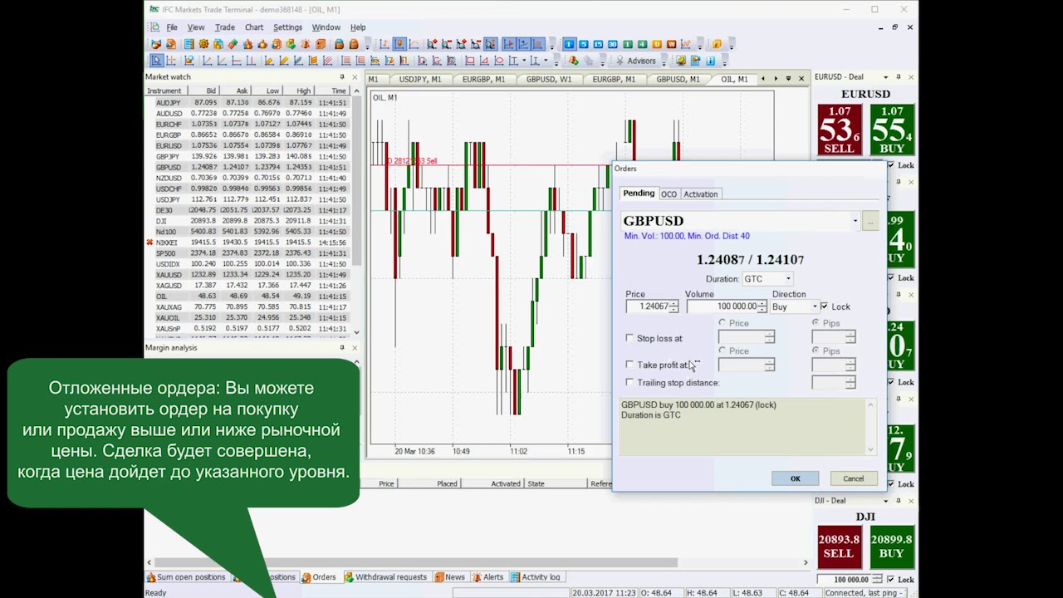Viewport: 1063px width, 598px height.
Task: Click the ellipsis button beside GBPUSD
Action: [870, 221]
